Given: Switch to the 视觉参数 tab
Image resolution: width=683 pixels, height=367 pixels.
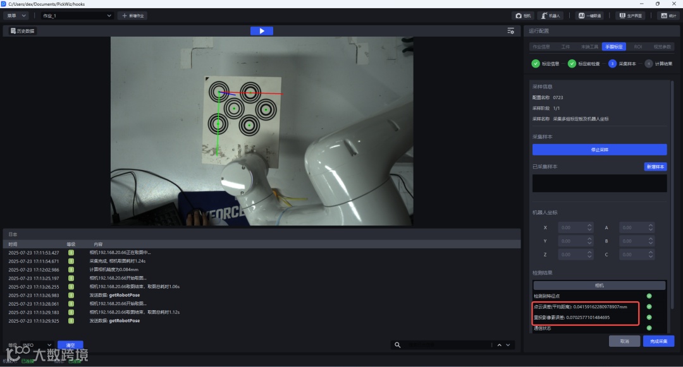Looking at the screenshot, I should coord(662,47).
